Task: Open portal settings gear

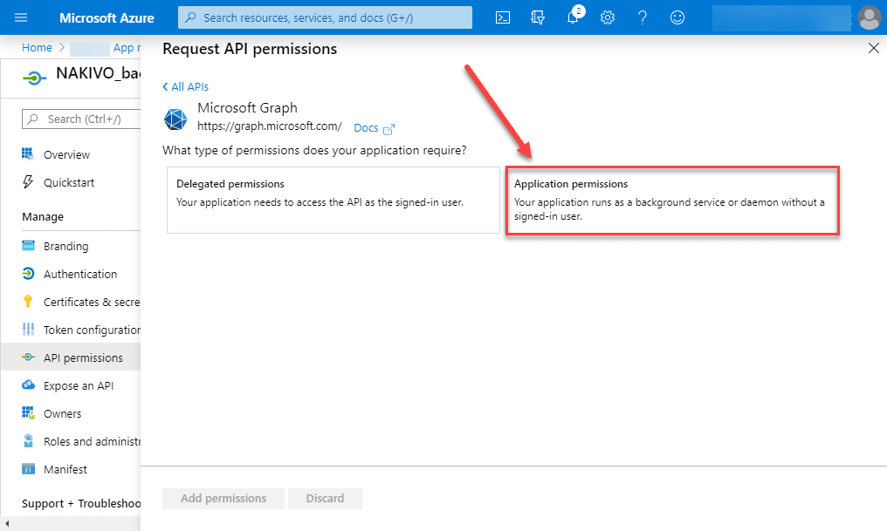Action: coord(608,17)
